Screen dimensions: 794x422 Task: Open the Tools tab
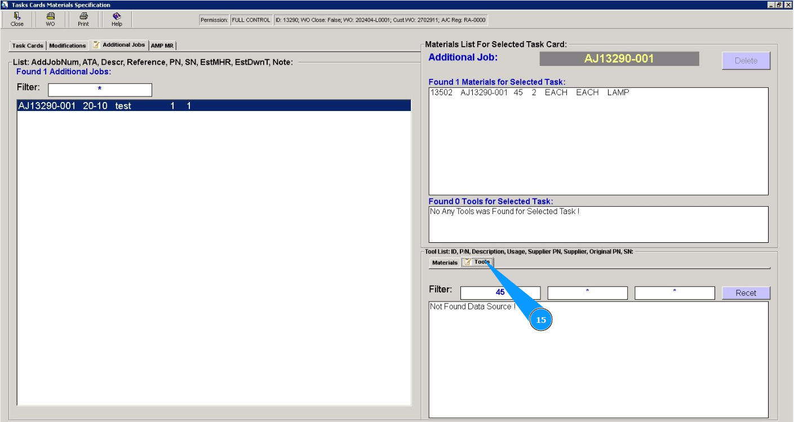pyautogui.click(x=477, y=262)
